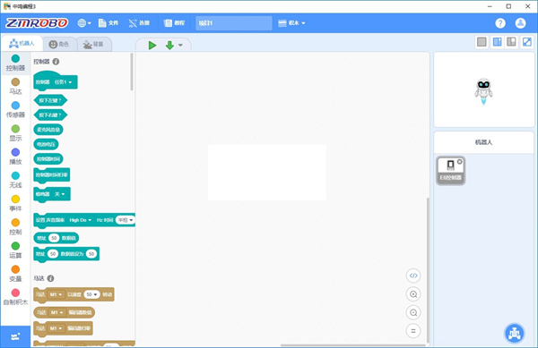Screen dimensions: 538x348
Task: Click the user account avatar icon
Action: [x=520, y=23]
